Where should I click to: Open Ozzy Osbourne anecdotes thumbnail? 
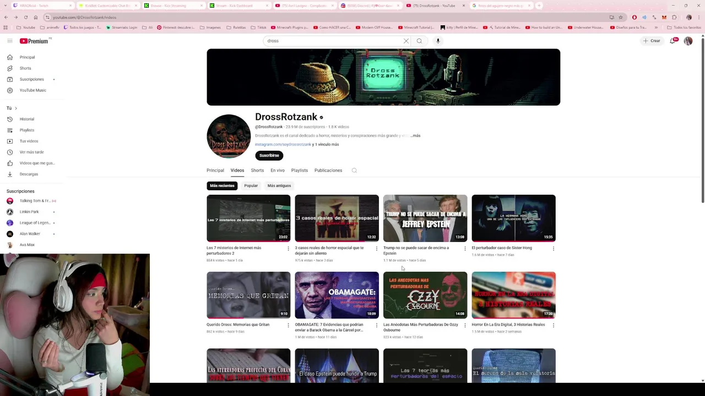tap(425, 295)
